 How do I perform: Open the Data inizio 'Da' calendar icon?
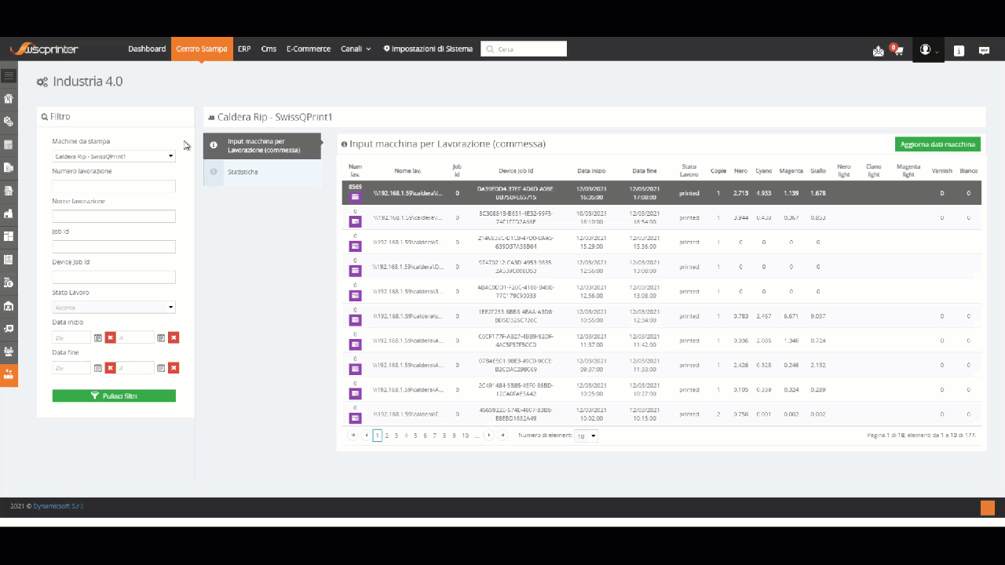pos(98,337)
